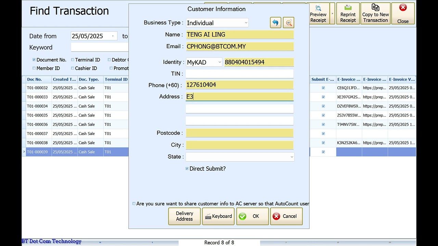Click BT Dot Com Technology label

pos(52,241)
